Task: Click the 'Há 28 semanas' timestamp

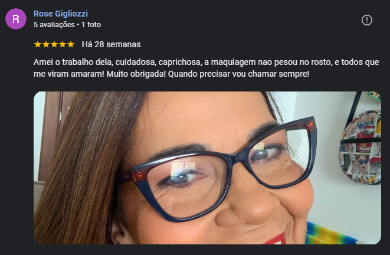Action: 111,44
